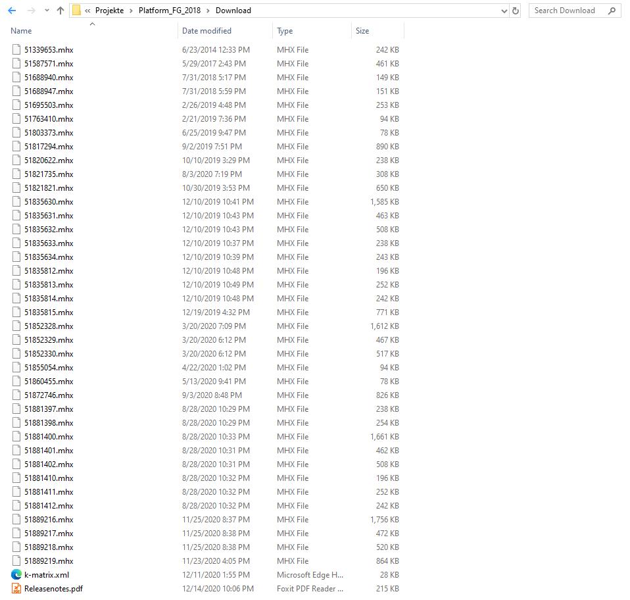The width and height of the screenshot is (630, 600).
Task: Select file name 51881411.mhx
Action: click(49, 492)
